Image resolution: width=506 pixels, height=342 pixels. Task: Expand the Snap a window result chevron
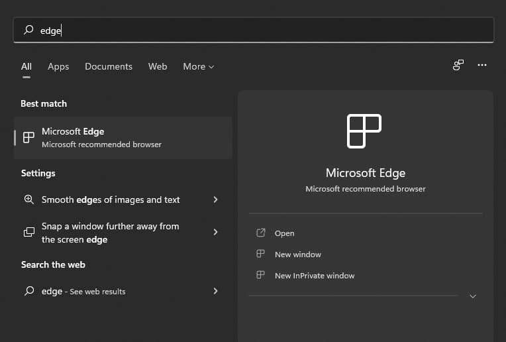tap(216, 232)
